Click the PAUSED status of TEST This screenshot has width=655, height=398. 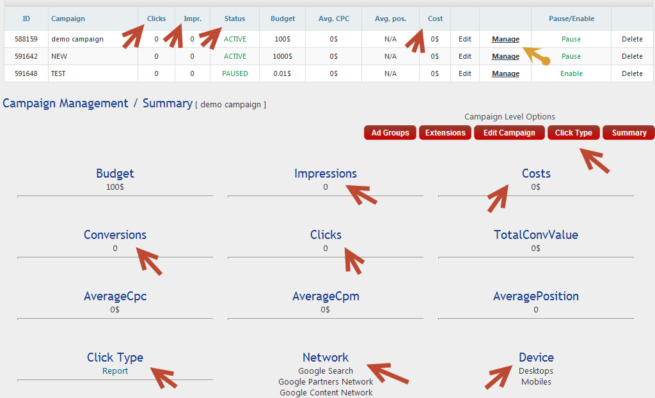pyautogui.click(x=235, y=73)
